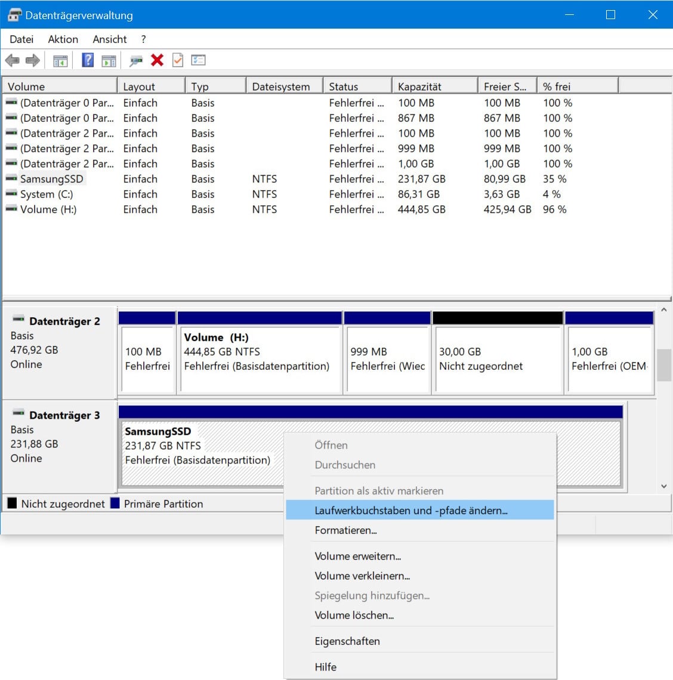673x680 pixels.
Task: Choose Volume erweitern… in context menu
Action: pos(419,556)
